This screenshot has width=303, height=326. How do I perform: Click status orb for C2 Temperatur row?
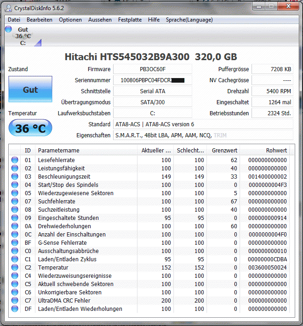coord(15,267)
